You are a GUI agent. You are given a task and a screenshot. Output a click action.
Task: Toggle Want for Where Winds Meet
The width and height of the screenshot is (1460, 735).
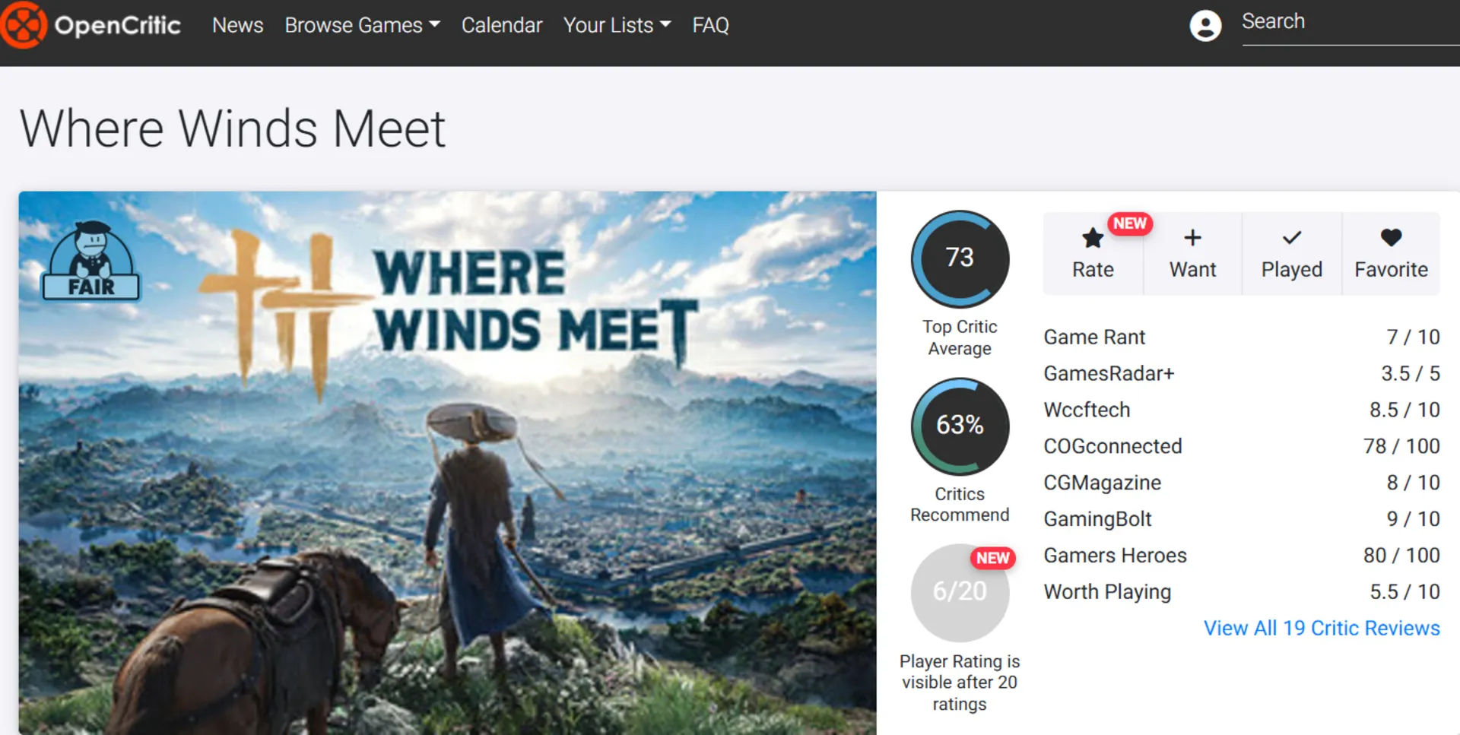pos(1192,253)
